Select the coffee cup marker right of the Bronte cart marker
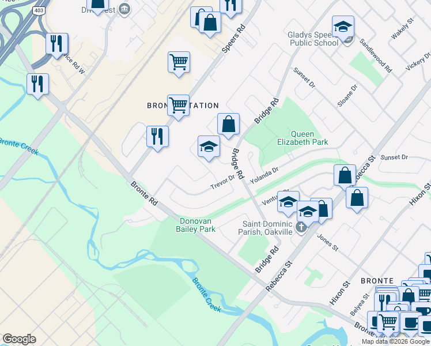 tap(410, 324)
